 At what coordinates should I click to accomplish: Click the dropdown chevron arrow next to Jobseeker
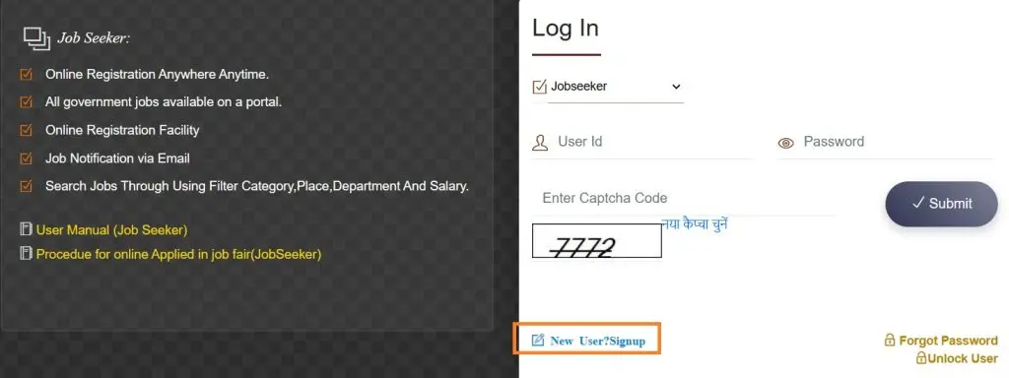pos(676,87)
